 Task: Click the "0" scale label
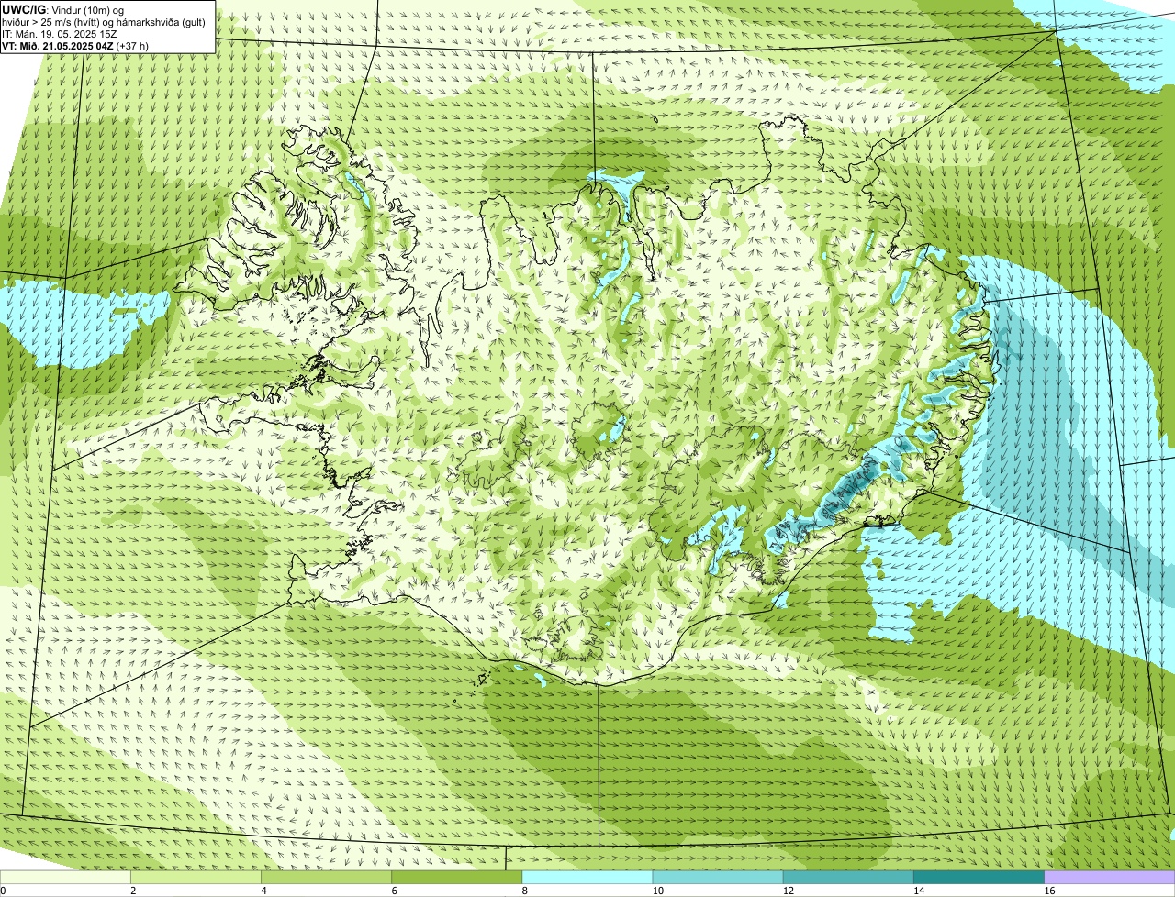coord(3,891)
